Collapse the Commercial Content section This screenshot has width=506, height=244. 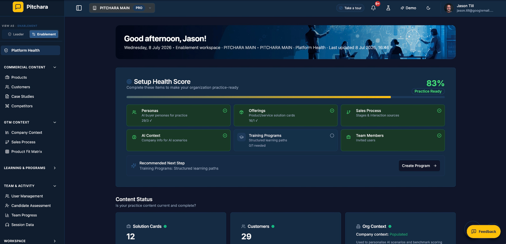click(x=55, y=67)
